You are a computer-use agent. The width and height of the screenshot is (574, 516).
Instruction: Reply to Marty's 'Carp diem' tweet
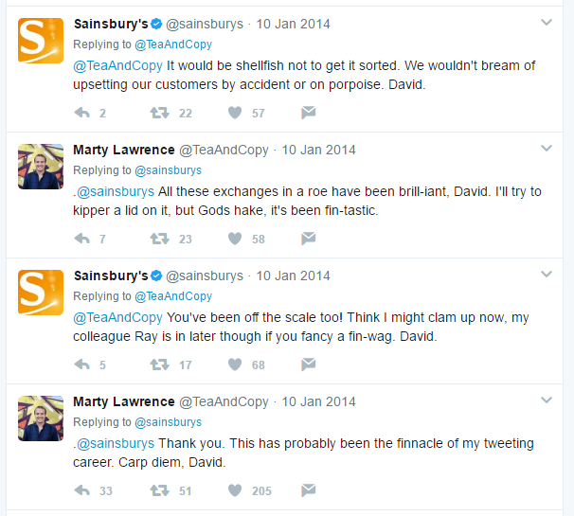(x=82, y=490)
